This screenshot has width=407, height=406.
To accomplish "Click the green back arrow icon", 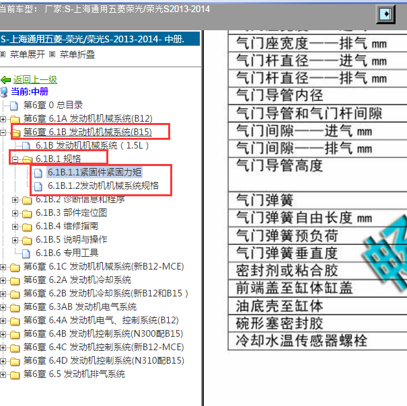I will (5, 80).
